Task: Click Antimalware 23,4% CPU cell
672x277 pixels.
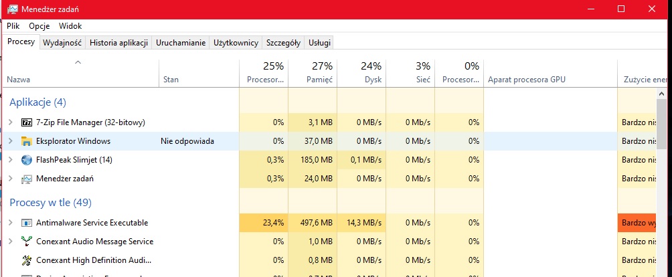Action: click(x=264, y=223)
